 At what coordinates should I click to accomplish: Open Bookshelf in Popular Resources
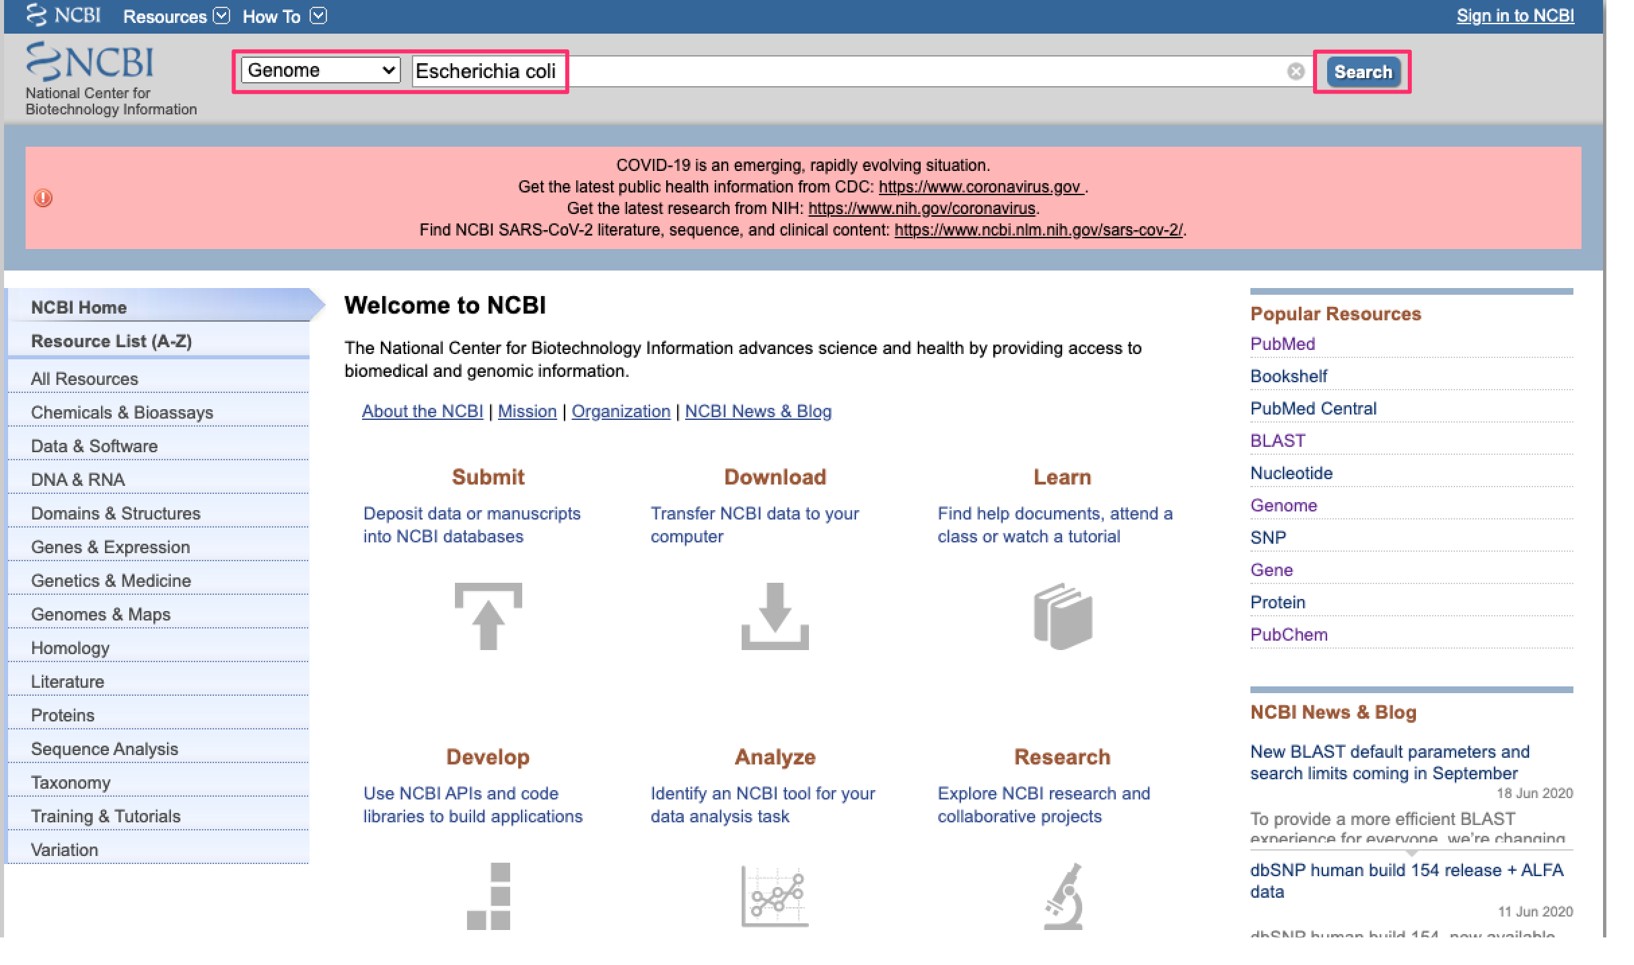(1289, 376)
